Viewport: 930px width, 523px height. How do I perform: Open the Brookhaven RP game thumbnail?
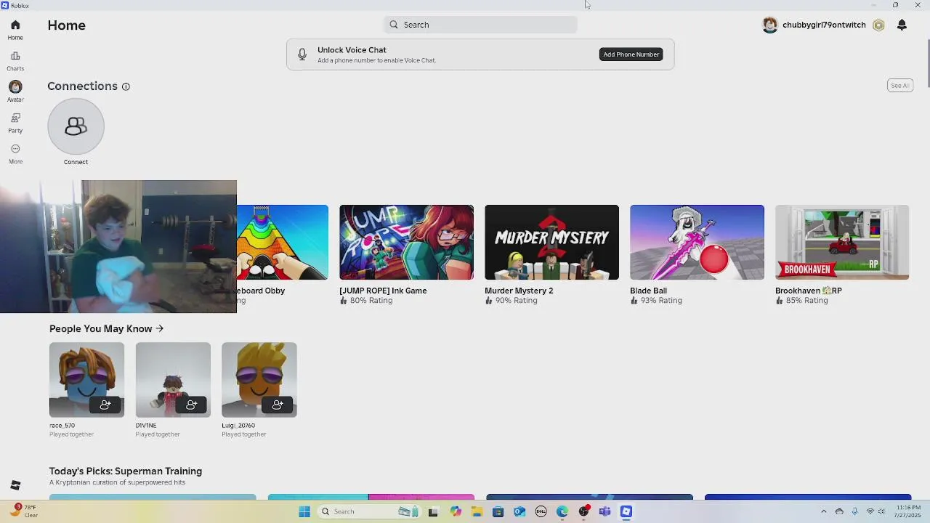pos(842,243)
